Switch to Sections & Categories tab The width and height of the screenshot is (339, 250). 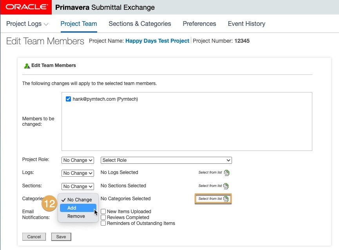pos(140,24)
